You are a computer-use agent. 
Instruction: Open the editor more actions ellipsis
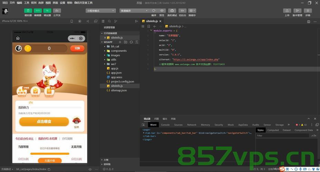(x=315, y=22)
